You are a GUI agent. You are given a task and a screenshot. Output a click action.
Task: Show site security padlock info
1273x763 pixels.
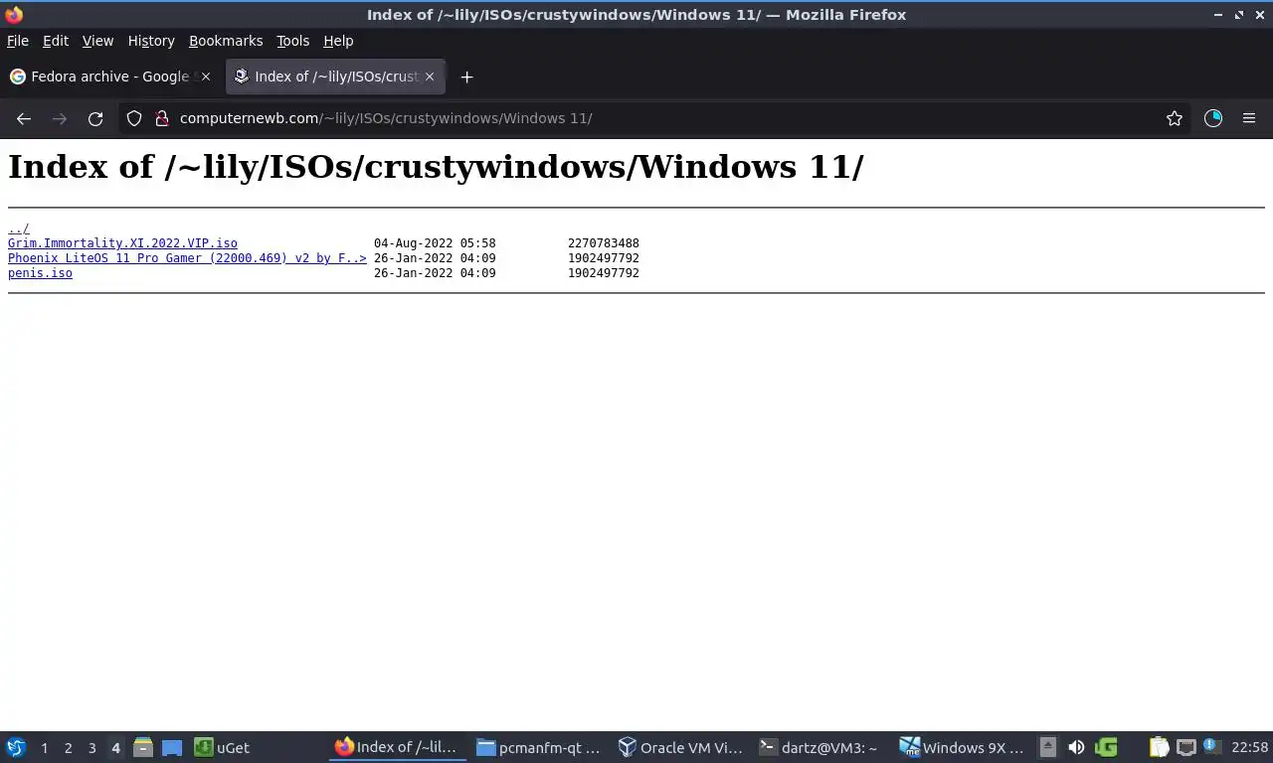click(162, 118)
